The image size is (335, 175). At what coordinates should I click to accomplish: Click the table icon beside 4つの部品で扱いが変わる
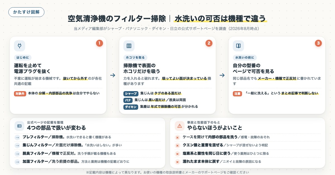pyautogui.click(x=19, y=126)
